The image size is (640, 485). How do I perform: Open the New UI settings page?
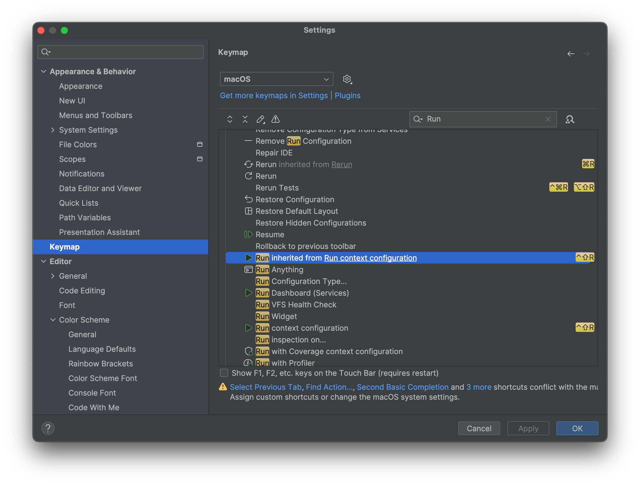[x=72, y=101]
